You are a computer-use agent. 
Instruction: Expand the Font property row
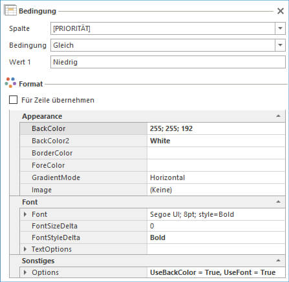25,214
